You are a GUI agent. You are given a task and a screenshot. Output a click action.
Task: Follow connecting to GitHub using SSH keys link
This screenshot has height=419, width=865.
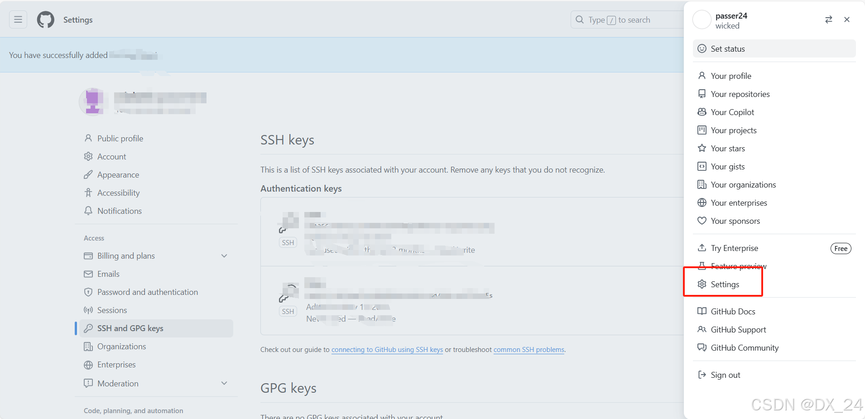coord(387,350)
